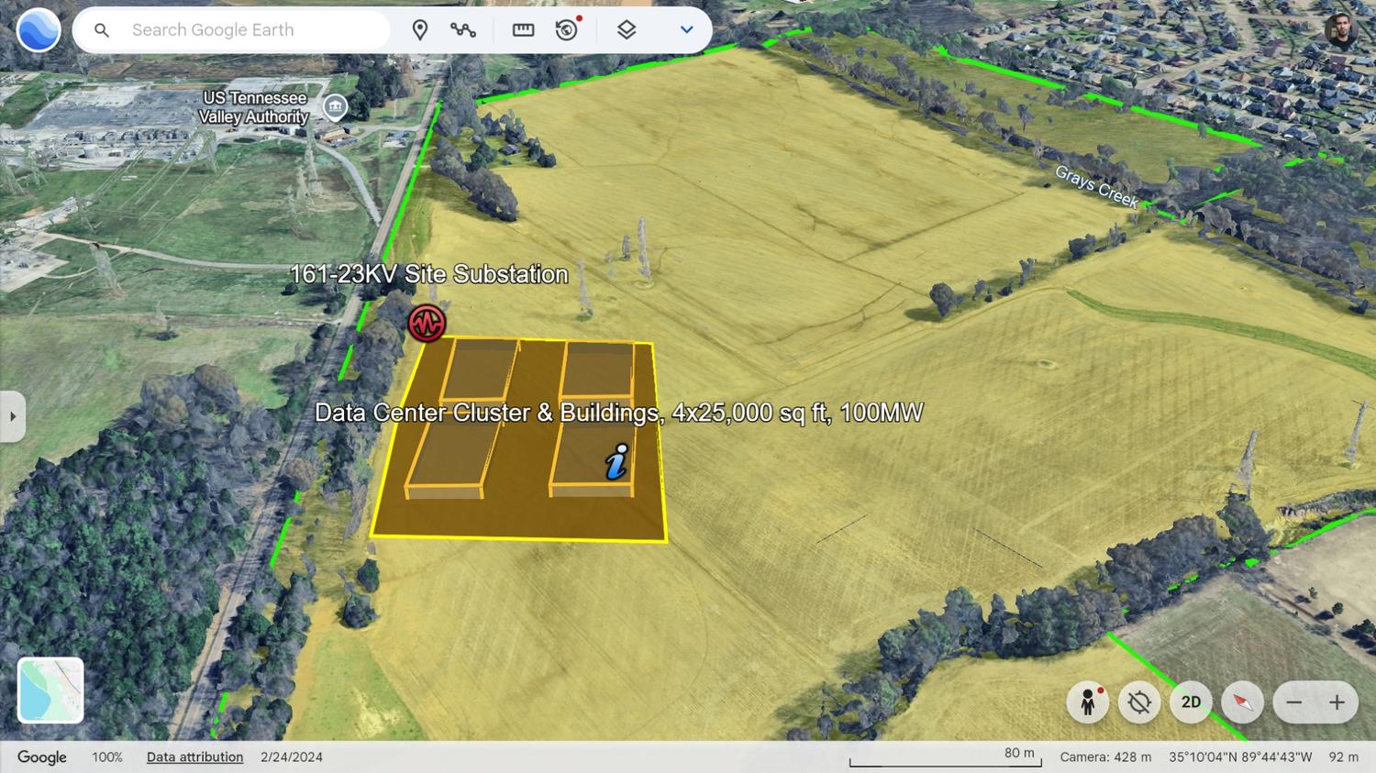The image size is (1376, 773).
Task: Focus the Search Google Earth field
Action: [x=231, y=30]
